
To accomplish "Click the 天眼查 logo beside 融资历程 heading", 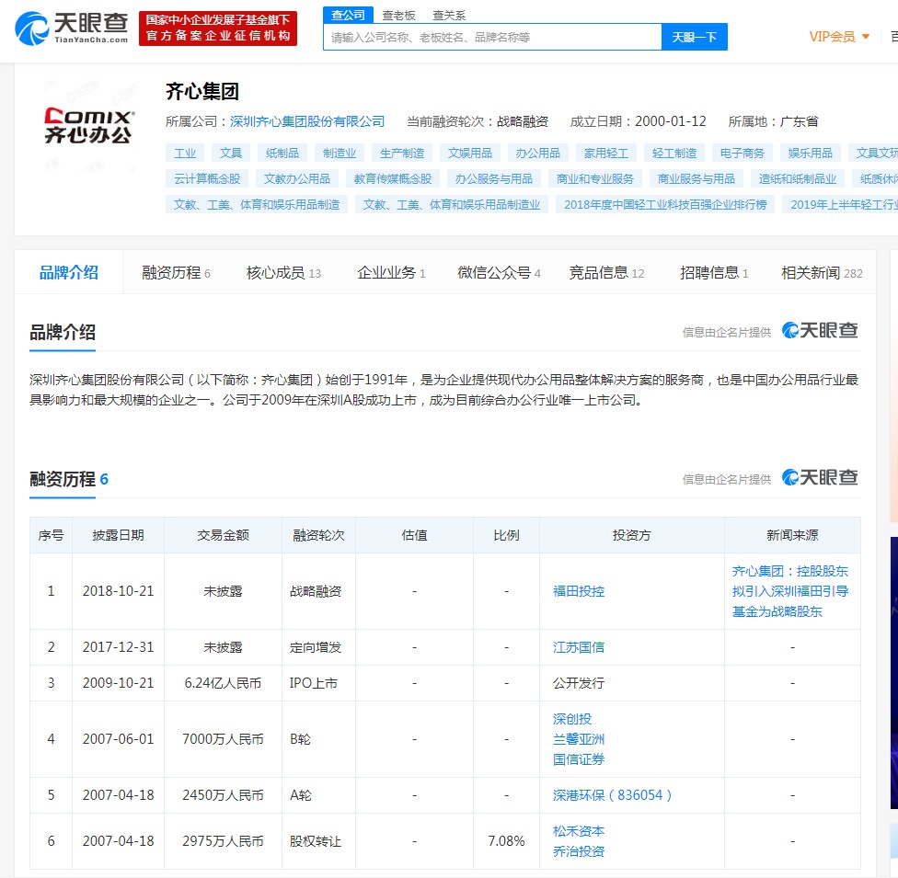I will point(820,477).
